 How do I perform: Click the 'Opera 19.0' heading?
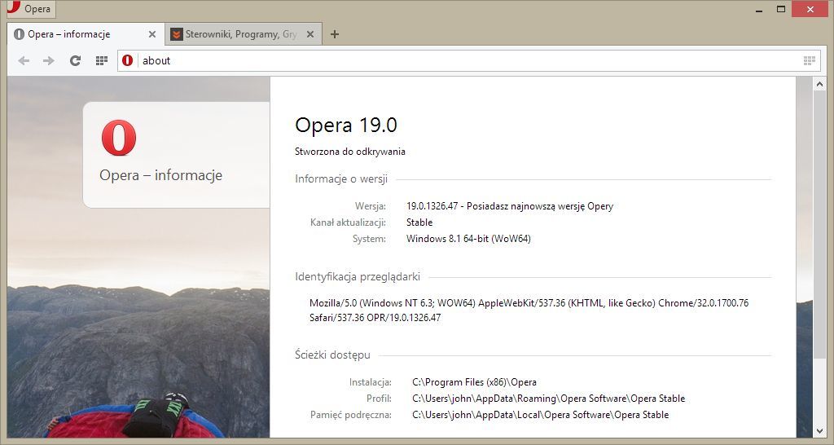[x=345, y=125]
